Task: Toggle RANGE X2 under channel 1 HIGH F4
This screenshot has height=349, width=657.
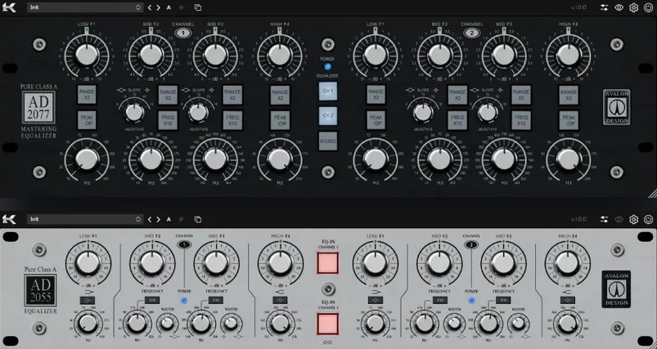Action: tap(280, 95)
